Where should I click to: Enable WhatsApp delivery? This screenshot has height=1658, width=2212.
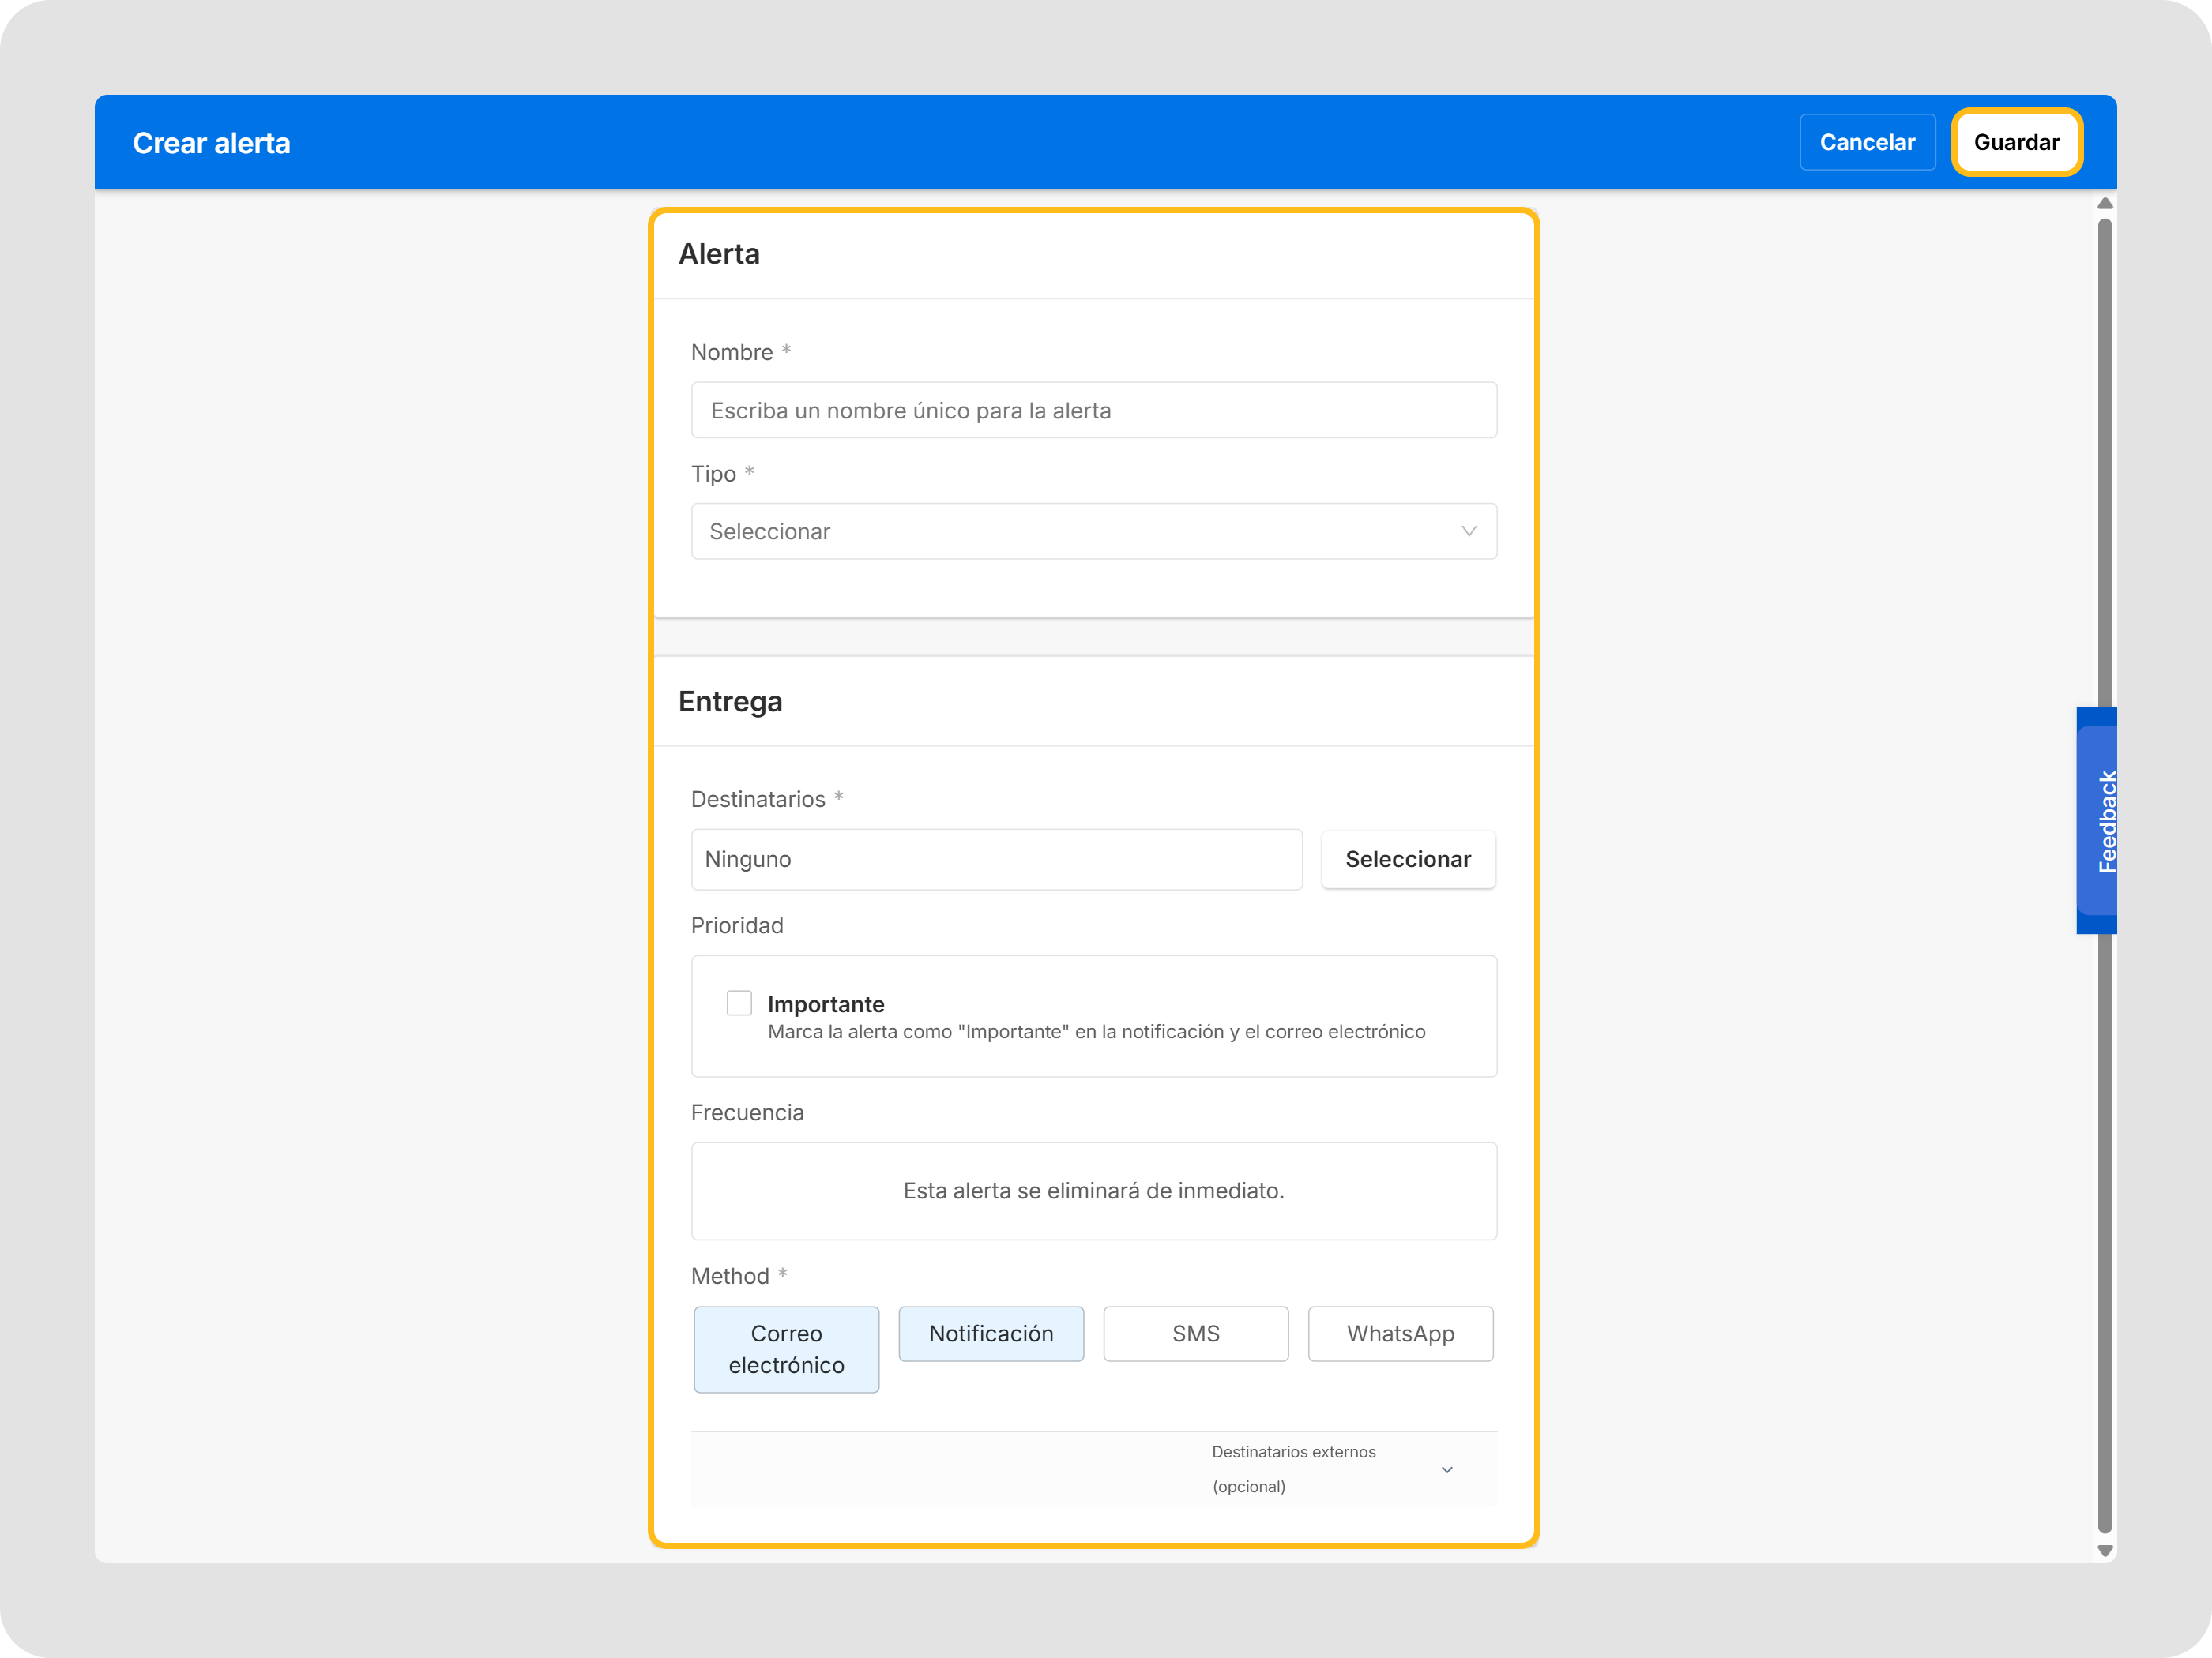click(1400, 1334)
